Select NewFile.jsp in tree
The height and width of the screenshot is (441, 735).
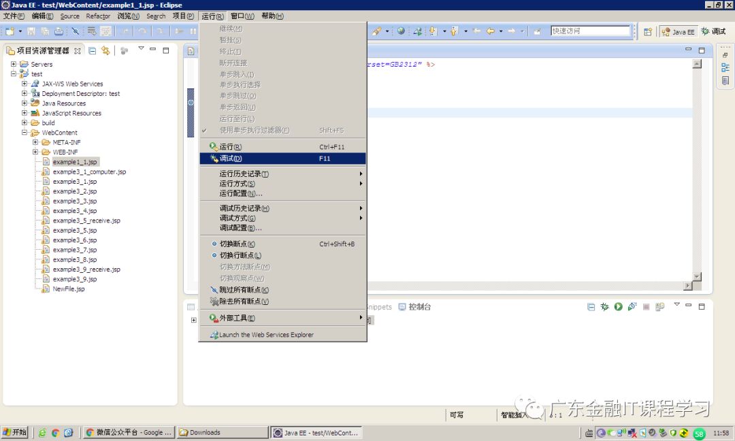(69, 289)
